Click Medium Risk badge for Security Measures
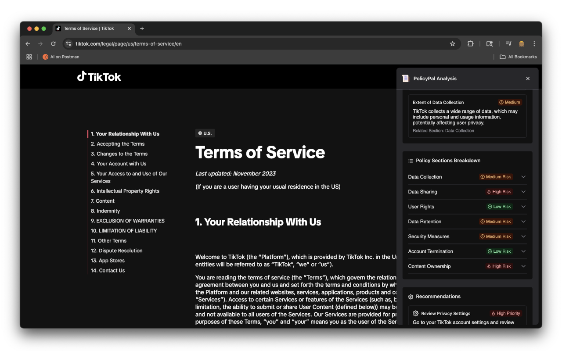 coord(496,236)
